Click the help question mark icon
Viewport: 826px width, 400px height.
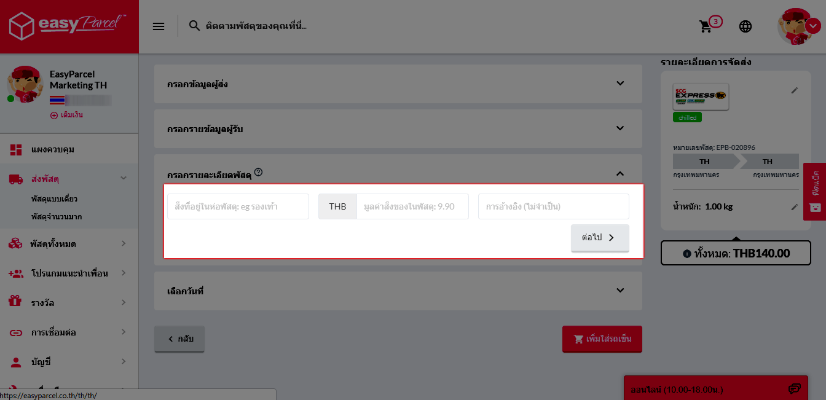pos(258,173)
